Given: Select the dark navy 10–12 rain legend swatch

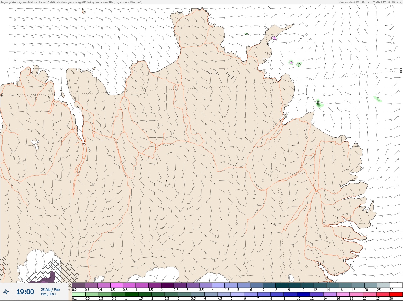Looking at the screenshot, I should tap(304, 294).
